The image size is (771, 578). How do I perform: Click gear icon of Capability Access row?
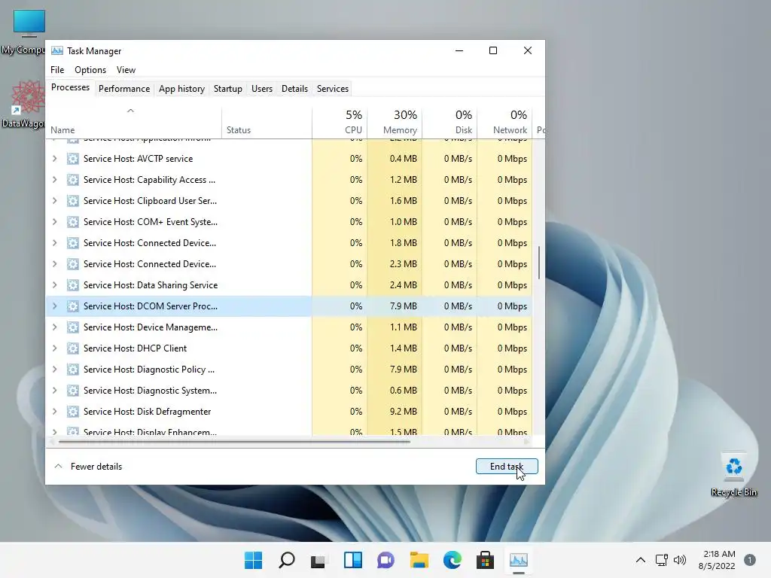coord(73,180)
